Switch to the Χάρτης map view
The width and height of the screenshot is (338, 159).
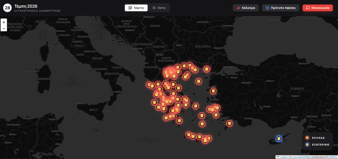(x=136, y=8)
